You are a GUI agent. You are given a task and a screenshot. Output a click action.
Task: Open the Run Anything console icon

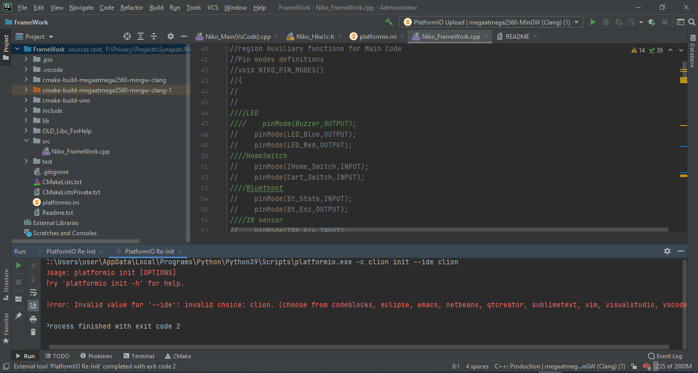(680, 22)
